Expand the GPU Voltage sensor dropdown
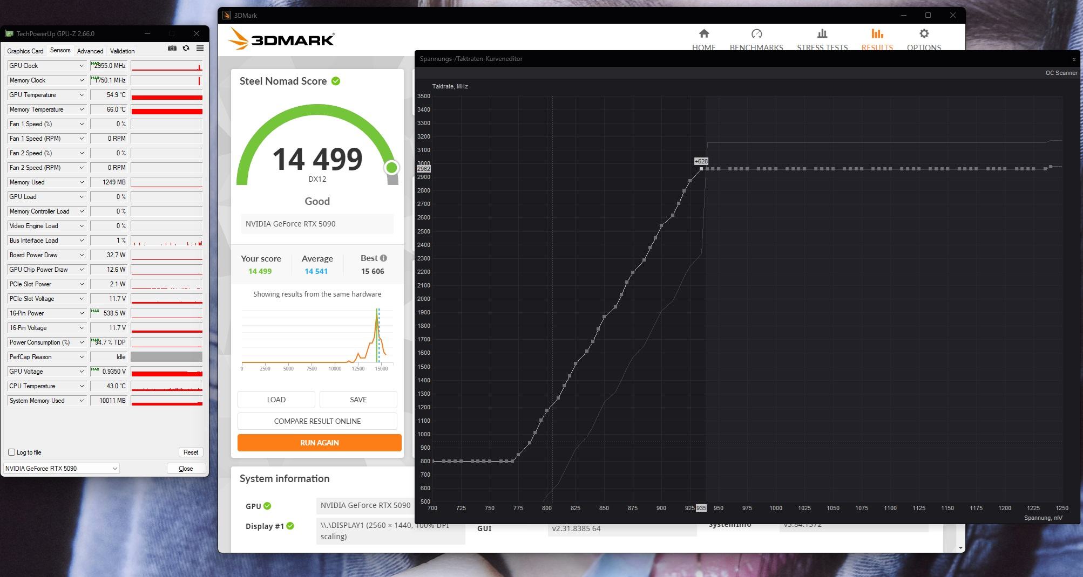1083x577 pixels. 82,372
